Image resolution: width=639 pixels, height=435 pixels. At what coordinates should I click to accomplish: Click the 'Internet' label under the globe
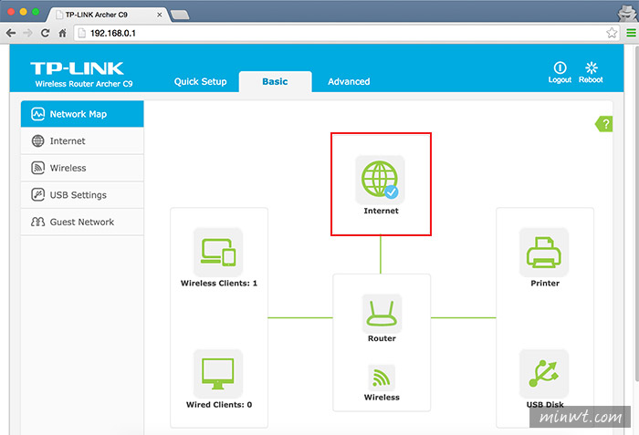[381, 211]
